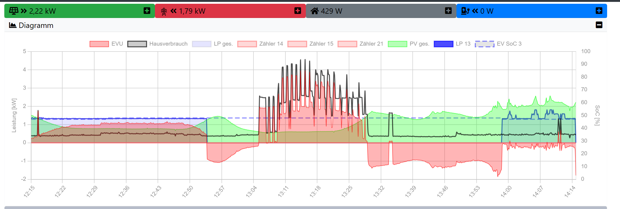Click the 50 value on SoC axis
This screenshot has height=209, width=620.
(584, 115)
